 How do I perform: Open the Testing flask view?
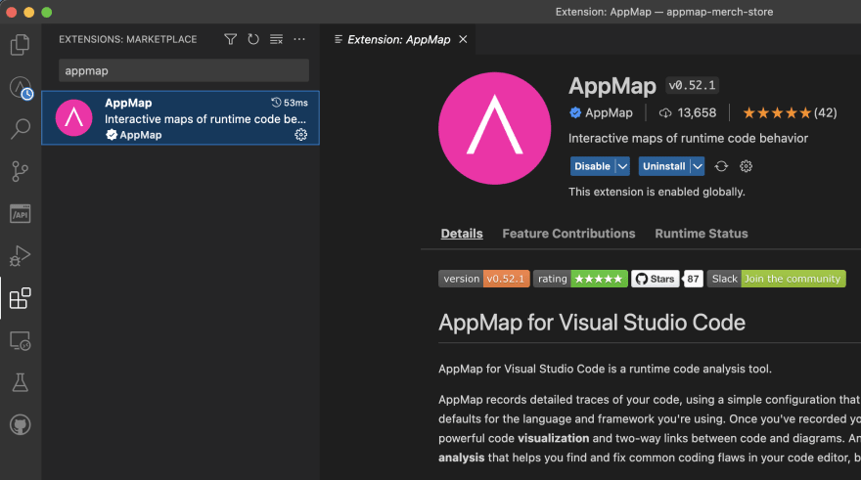pyautogui.click(x=21, y=383)
